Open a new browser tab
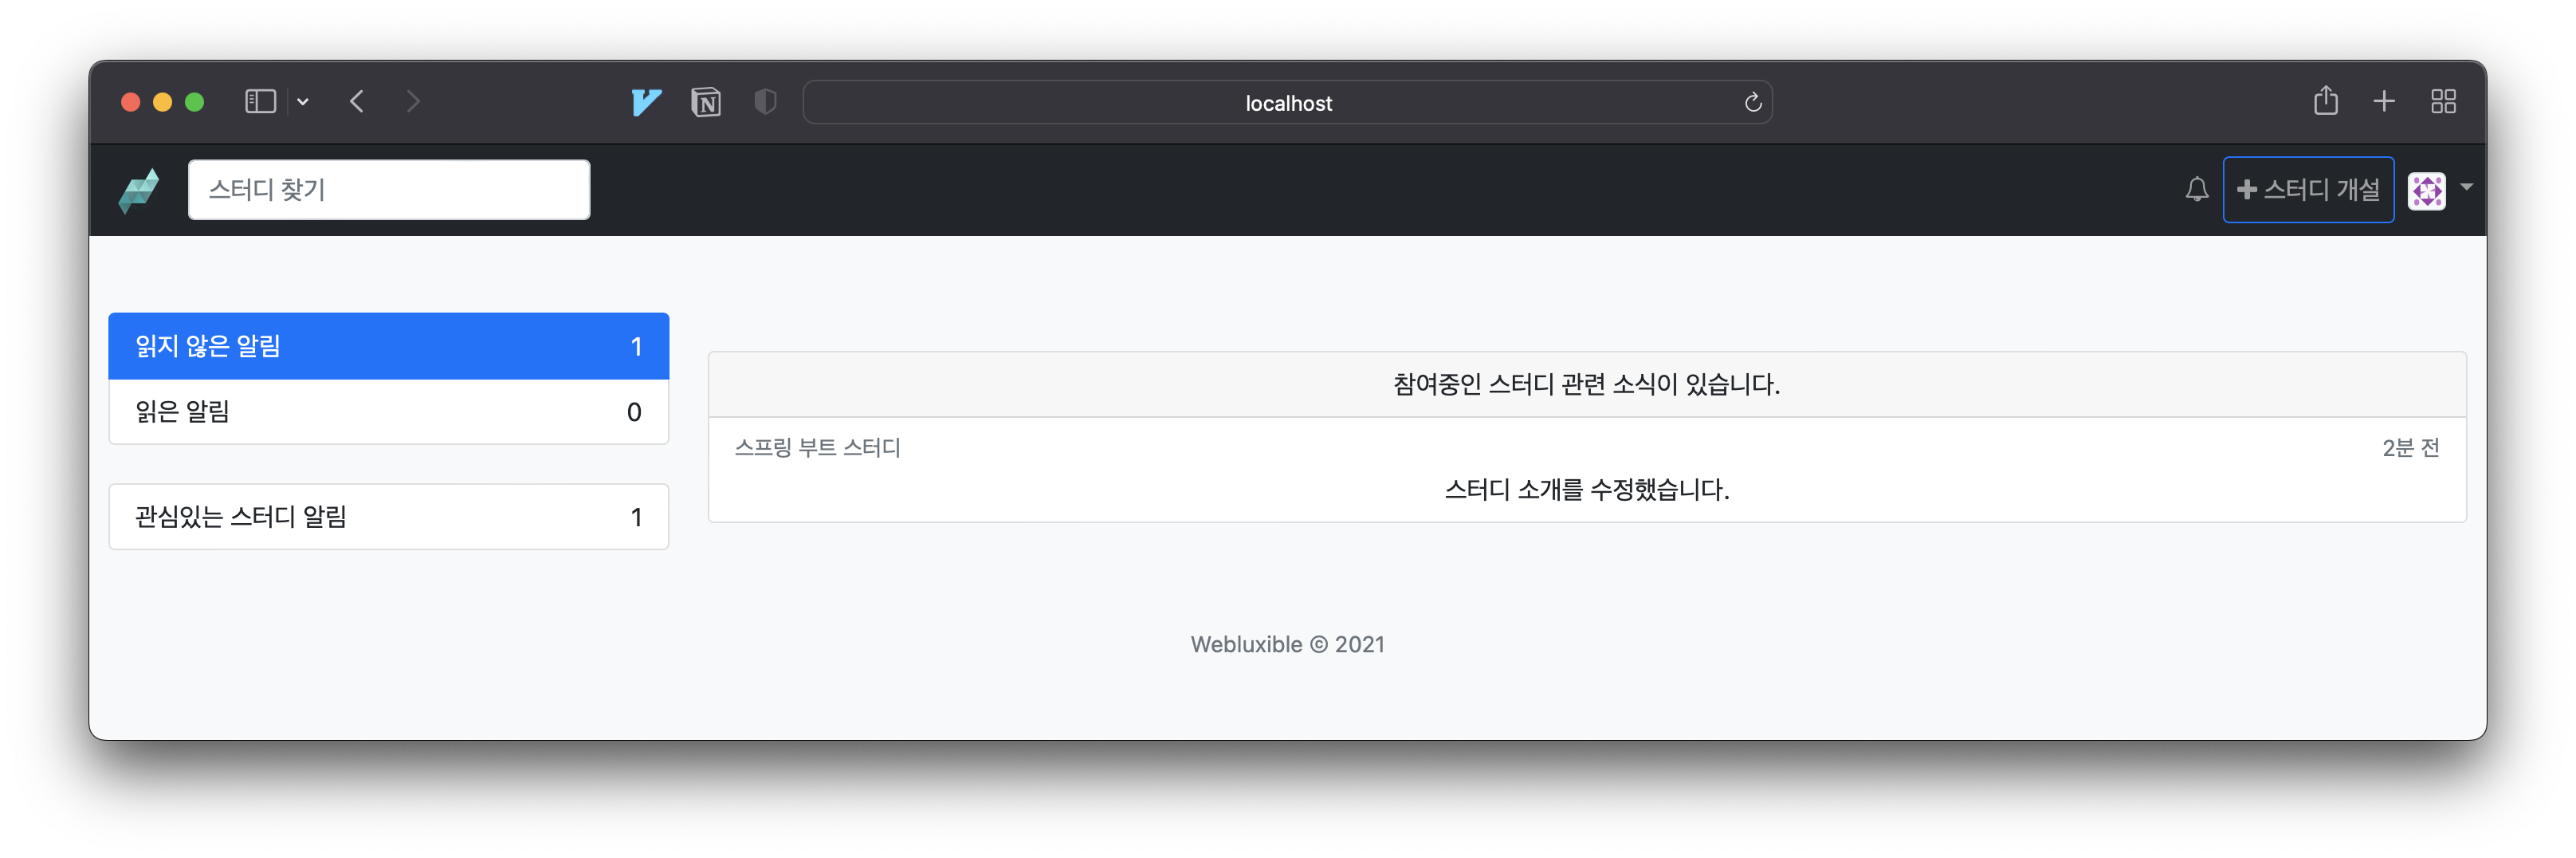This screenshot has height=858, width=2576. pyautogui.click(x=2384, y=101)
